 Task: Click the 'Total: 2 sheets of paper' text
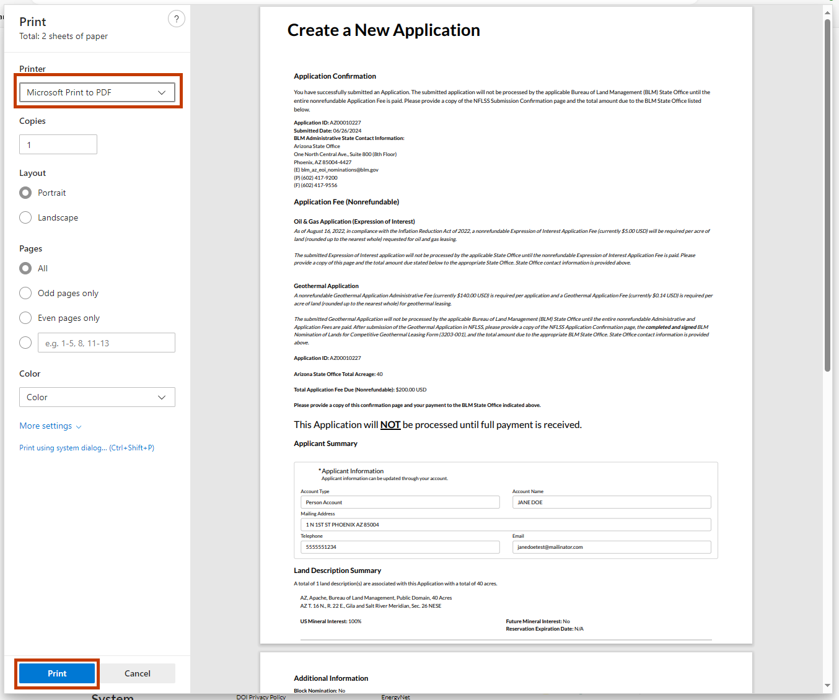coord(63,37)
